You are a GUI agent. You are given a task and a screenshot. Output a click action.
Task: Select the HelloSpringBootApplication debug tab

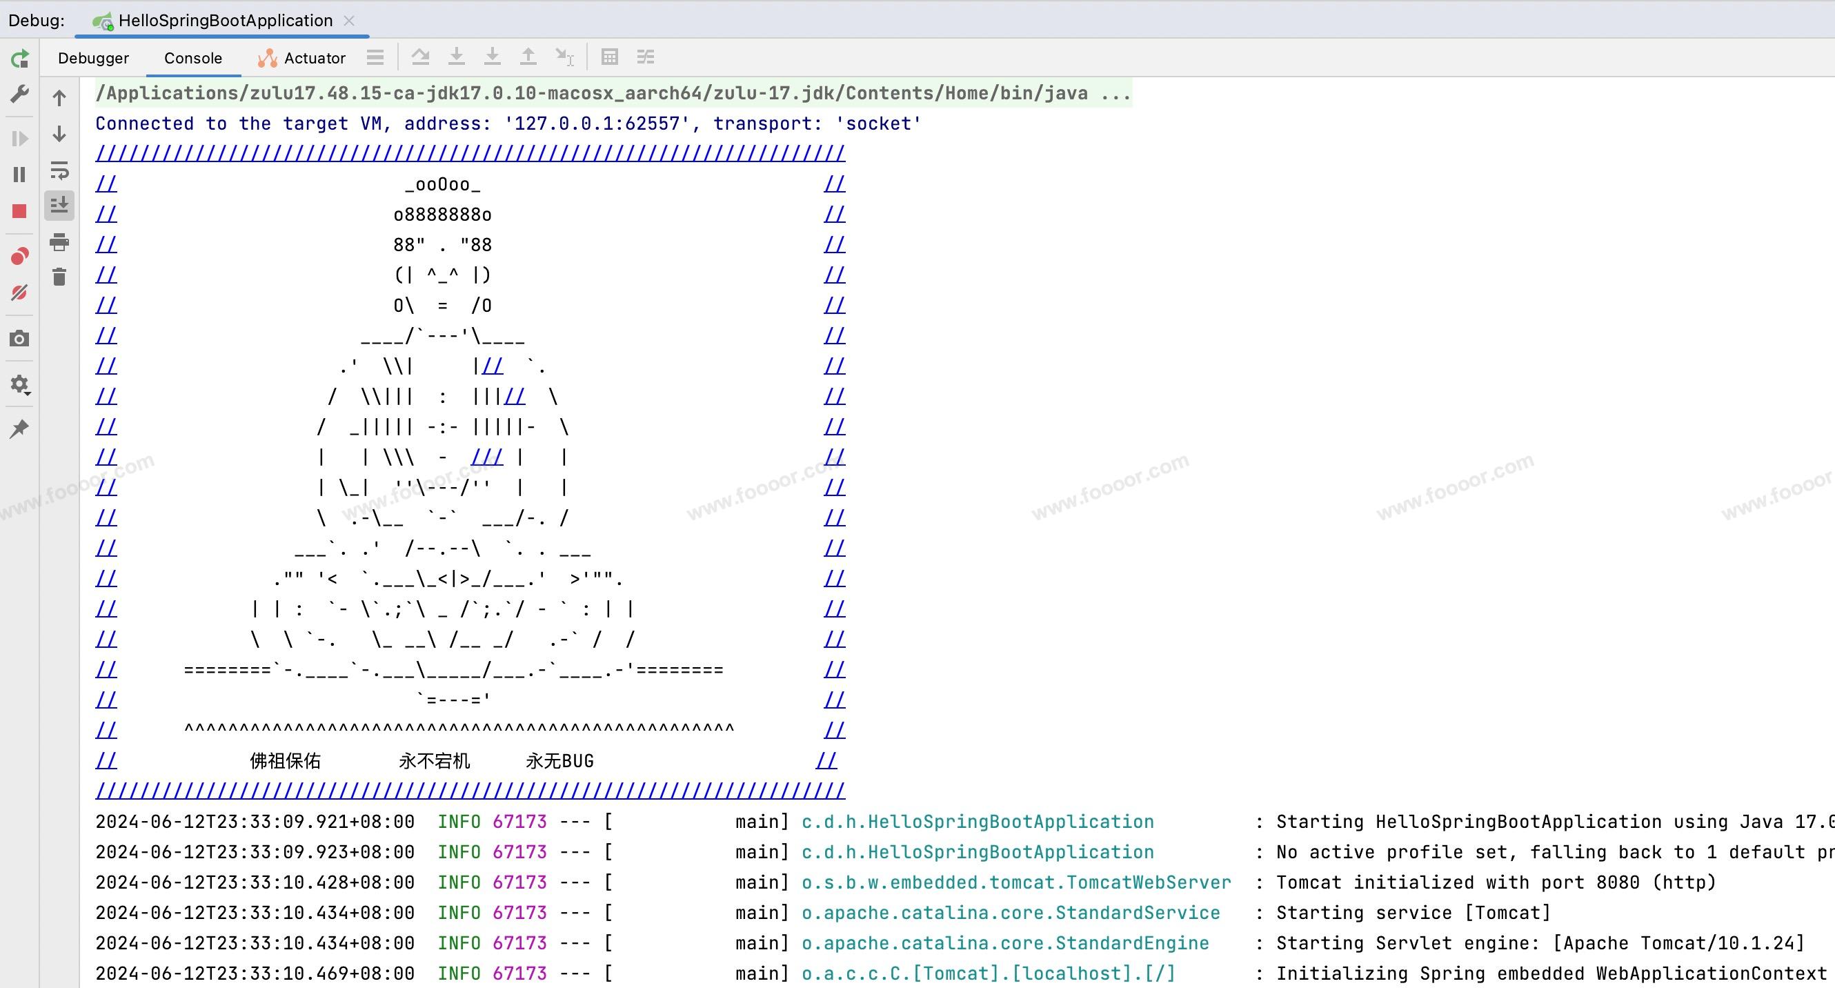pyautogui.click(x=224, y=21)
